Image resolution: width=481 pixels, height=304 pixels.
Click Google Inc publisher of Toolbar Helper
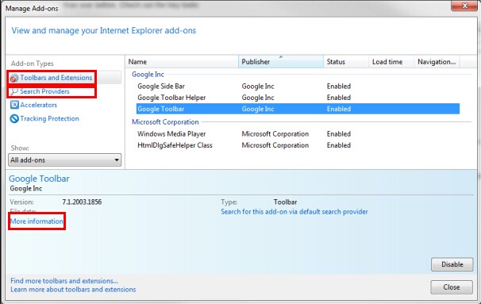[258, 98]
